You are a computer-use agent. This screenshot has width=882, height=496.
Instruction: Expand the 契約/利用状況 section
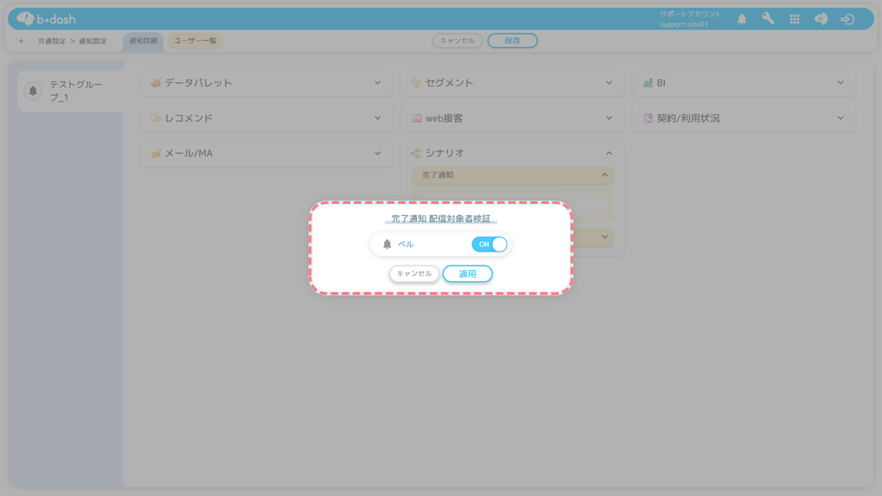[x=841, y=118]
